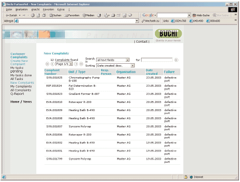Click the Stop loading toolbar icon
This screenshot has height=182, width=240.
click(33, 15)
